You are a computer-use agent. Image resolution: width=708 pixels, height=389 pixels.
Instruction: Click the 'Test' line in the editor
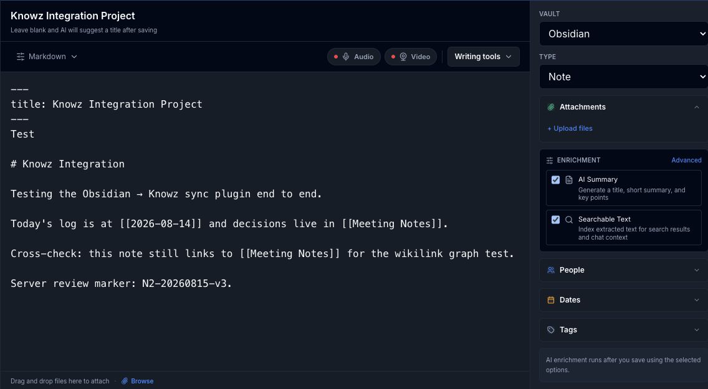(x=22, y=134)
